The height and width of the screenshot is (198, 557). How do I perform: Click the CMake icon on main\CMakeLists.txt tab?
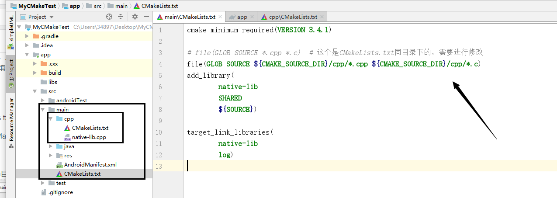pos(159,17)
